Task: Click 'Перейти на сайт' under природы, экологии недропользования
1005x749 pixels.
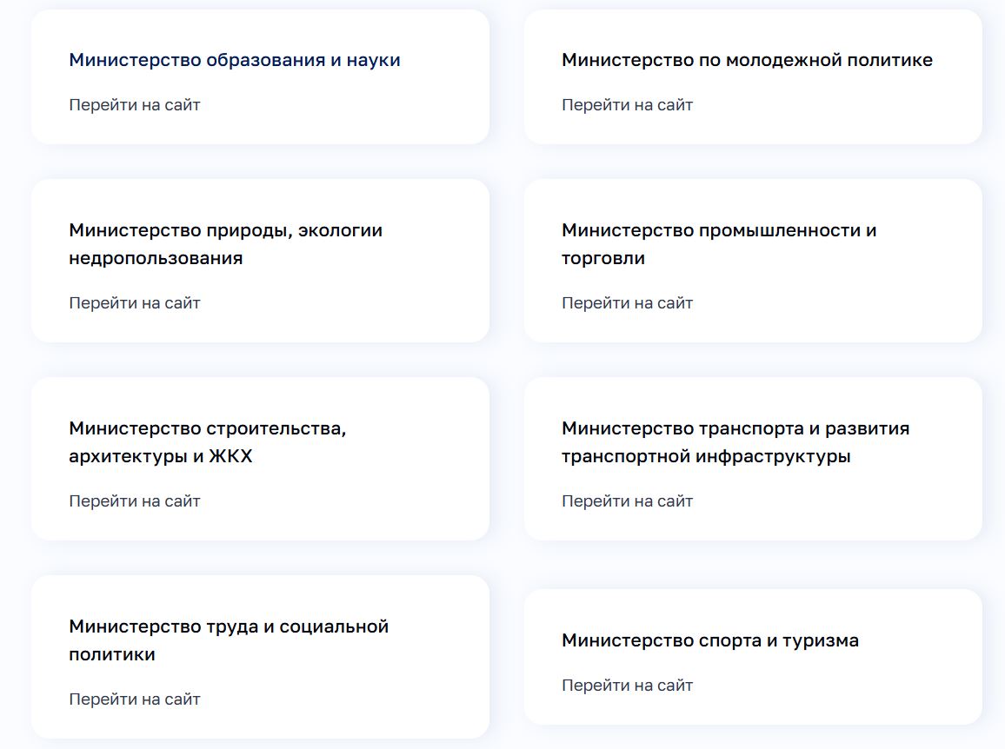Action: [135, 303]
